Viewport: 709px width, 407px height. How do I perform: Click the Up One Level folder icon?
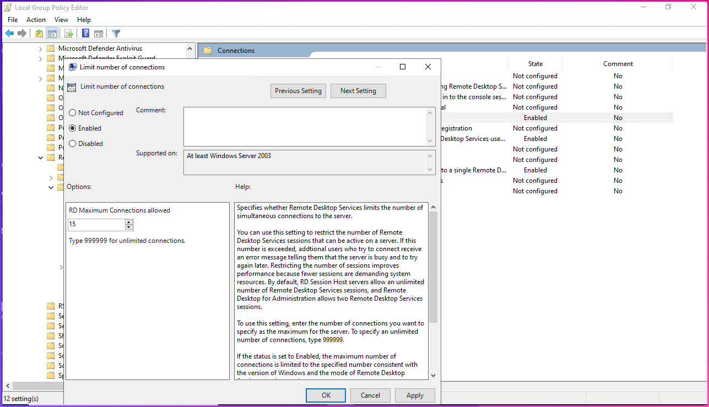pos(39,34)
